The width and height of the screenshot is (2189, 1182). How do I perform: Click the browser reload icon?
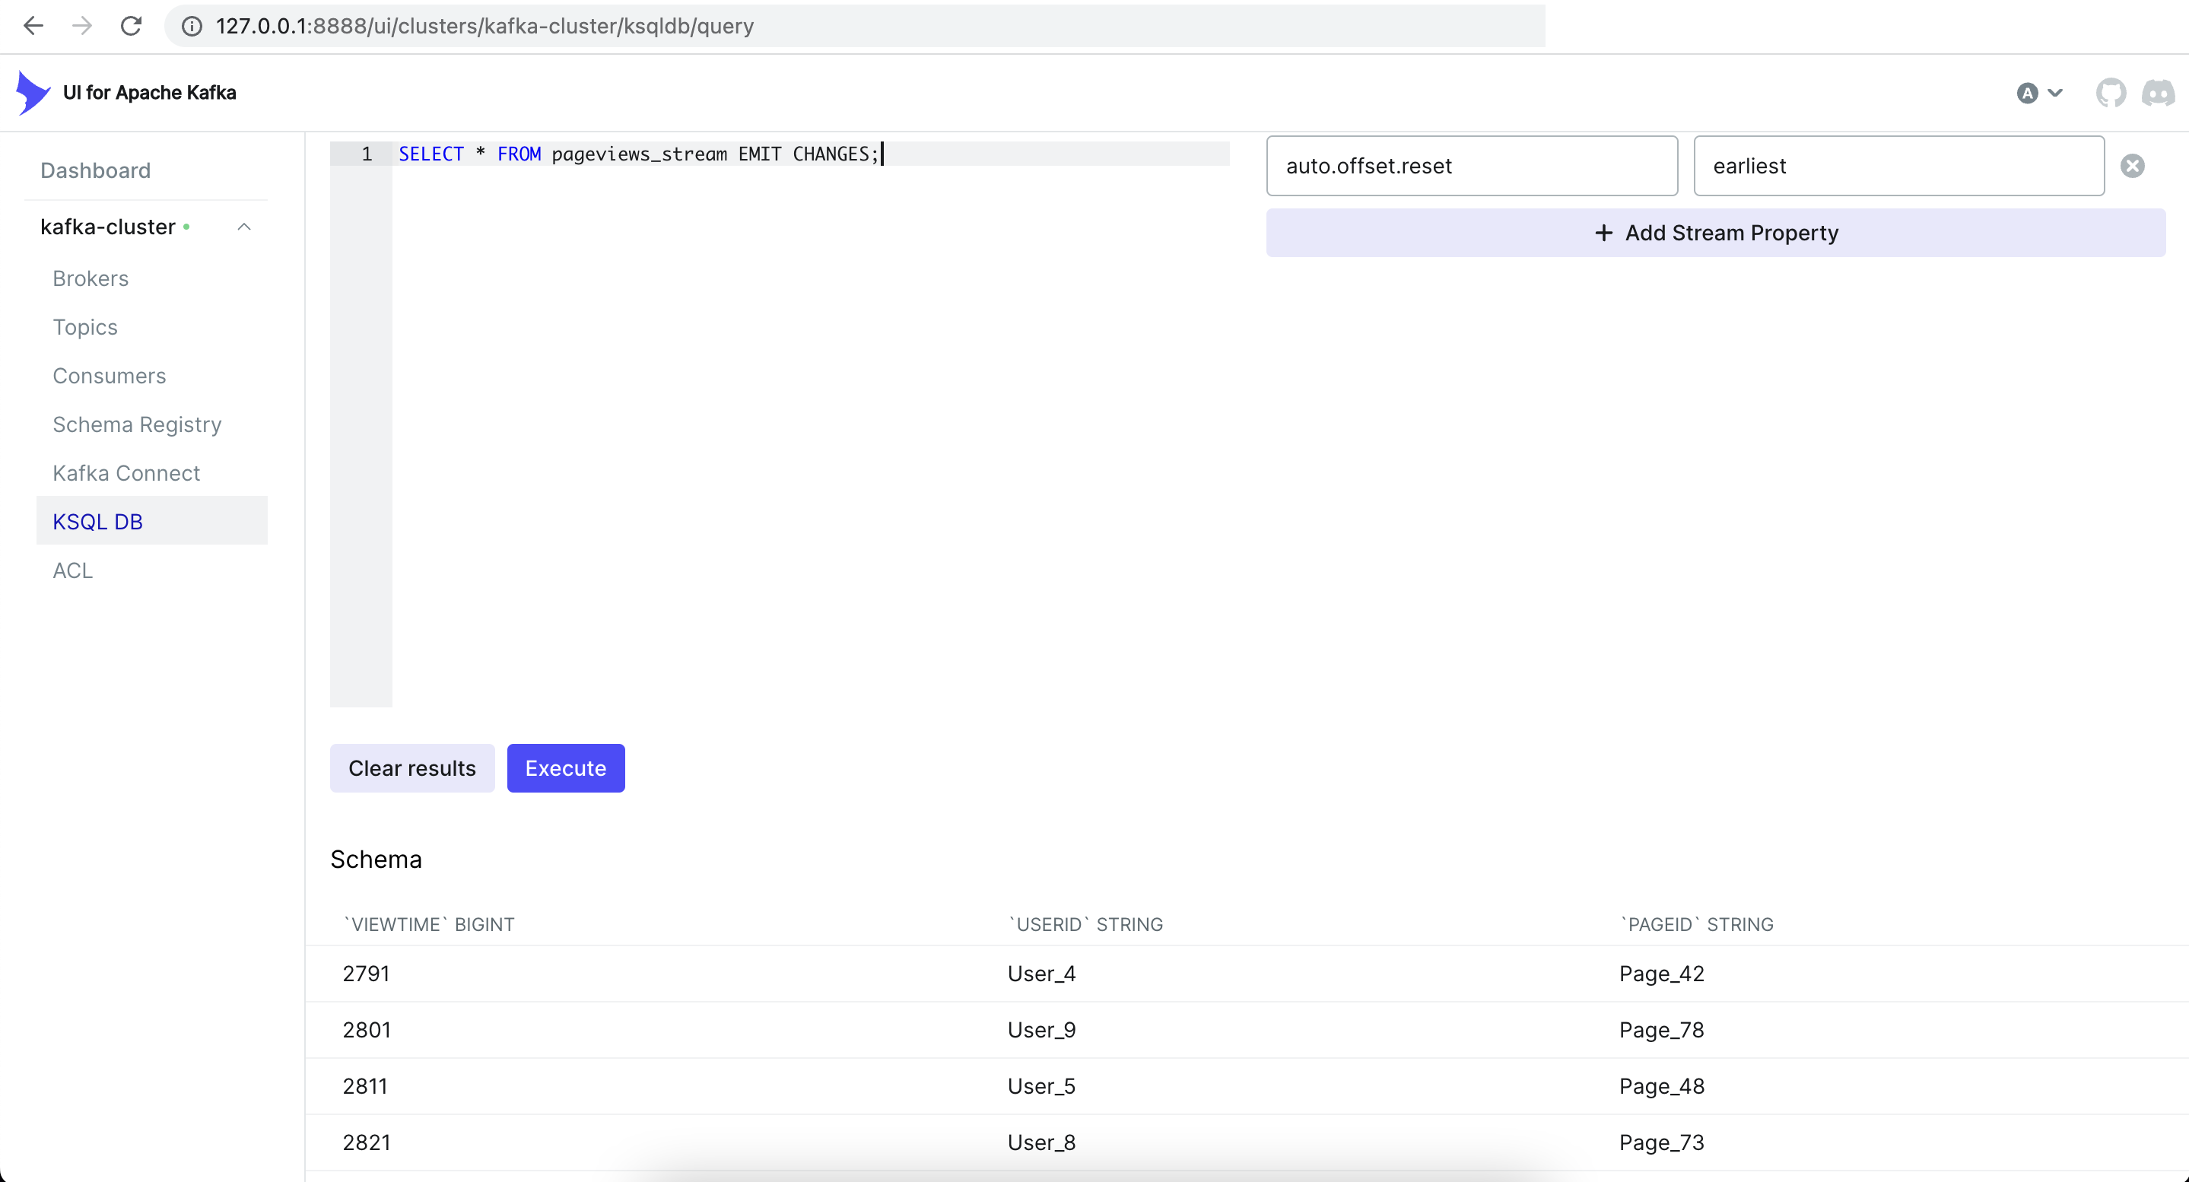pyautogui.click(x=131, y=26)
